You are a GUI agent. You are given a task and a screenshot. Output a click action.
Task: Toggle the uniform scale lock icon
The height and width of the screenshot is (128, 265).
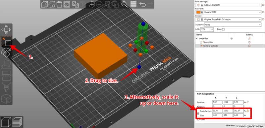pos(198,114)
